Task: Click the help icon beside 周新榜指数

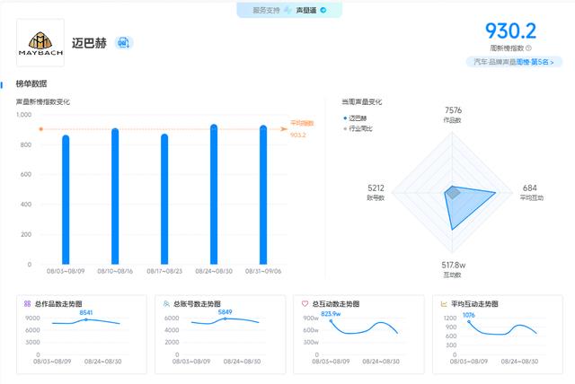Action: [528, 48]
